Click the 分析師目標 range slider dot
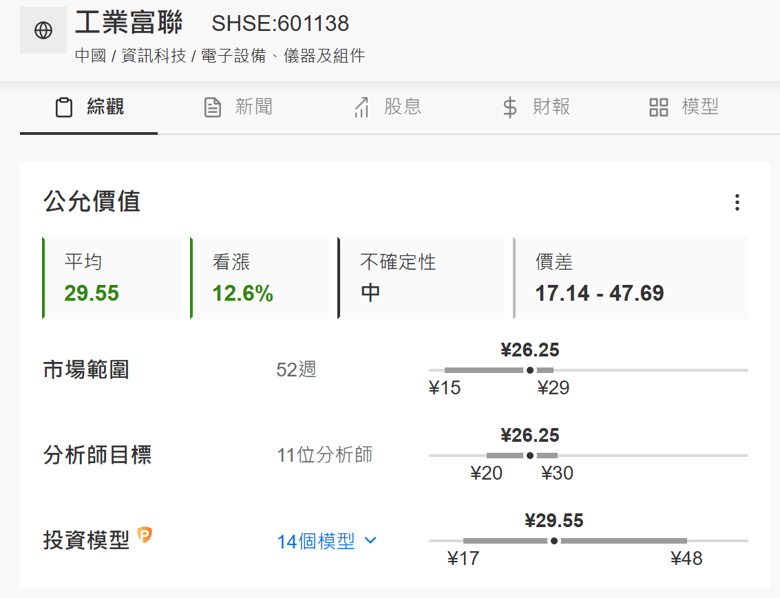 (530, 456)
